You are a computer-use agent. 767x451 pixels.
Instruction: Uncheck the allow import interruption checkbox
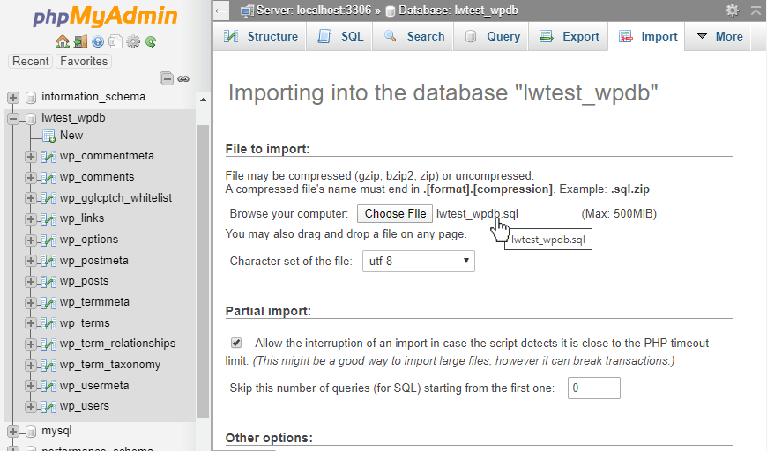coord(236,343)
